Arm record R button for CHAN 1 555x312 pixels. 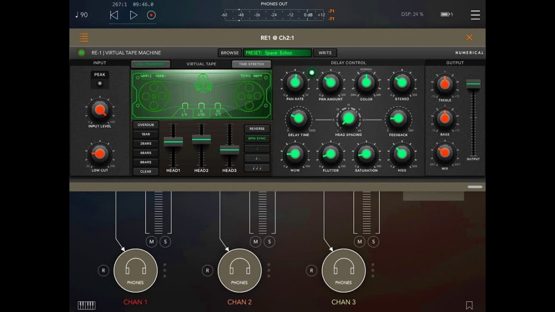click(x=103, y=271)
